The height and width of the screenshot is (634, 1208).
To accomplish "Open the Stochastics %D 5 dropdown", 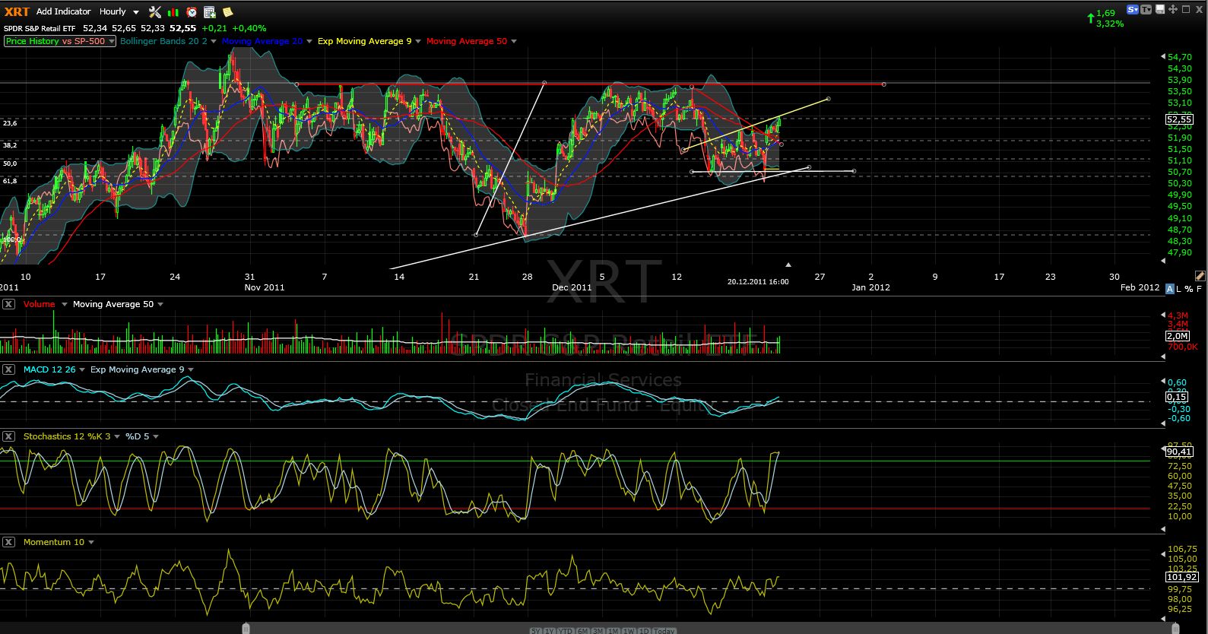I will pyautogui.click(x=156, y=436).
